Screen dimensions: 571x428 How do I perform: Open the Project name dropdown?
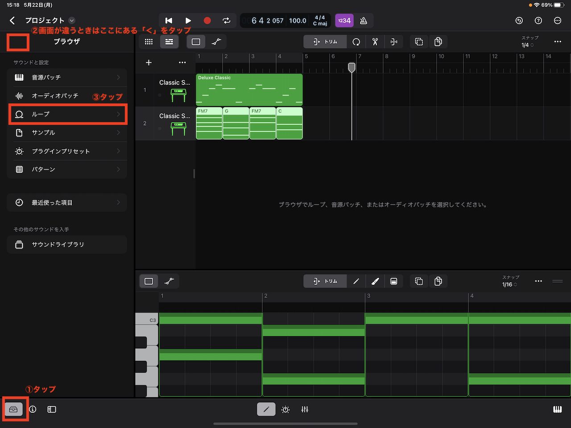(x=72, y=21)
